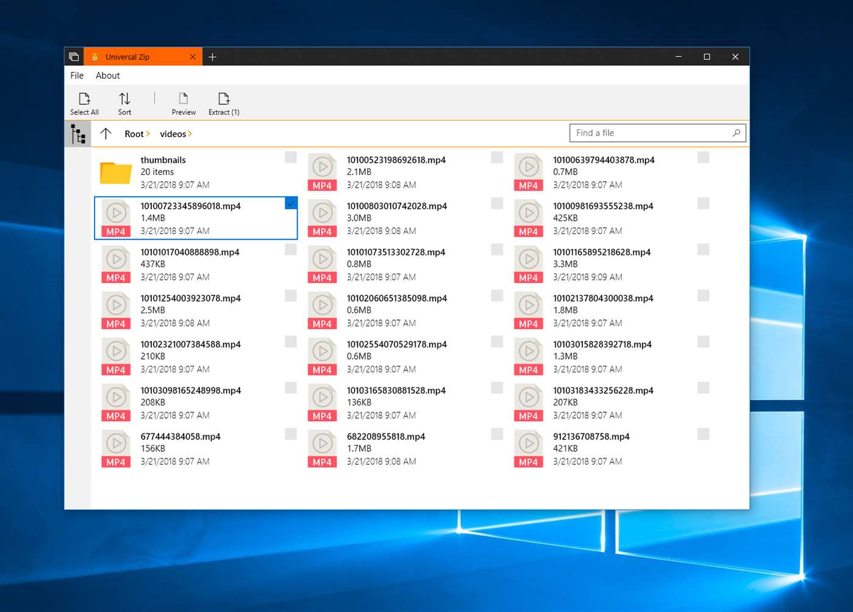Toggle the folder tree pane icon
This screenshot has width=853, height=612.
(78, 134)
